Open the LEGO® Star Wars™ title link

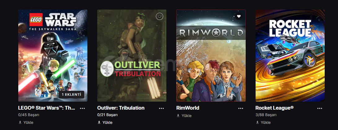coord(47,108)
